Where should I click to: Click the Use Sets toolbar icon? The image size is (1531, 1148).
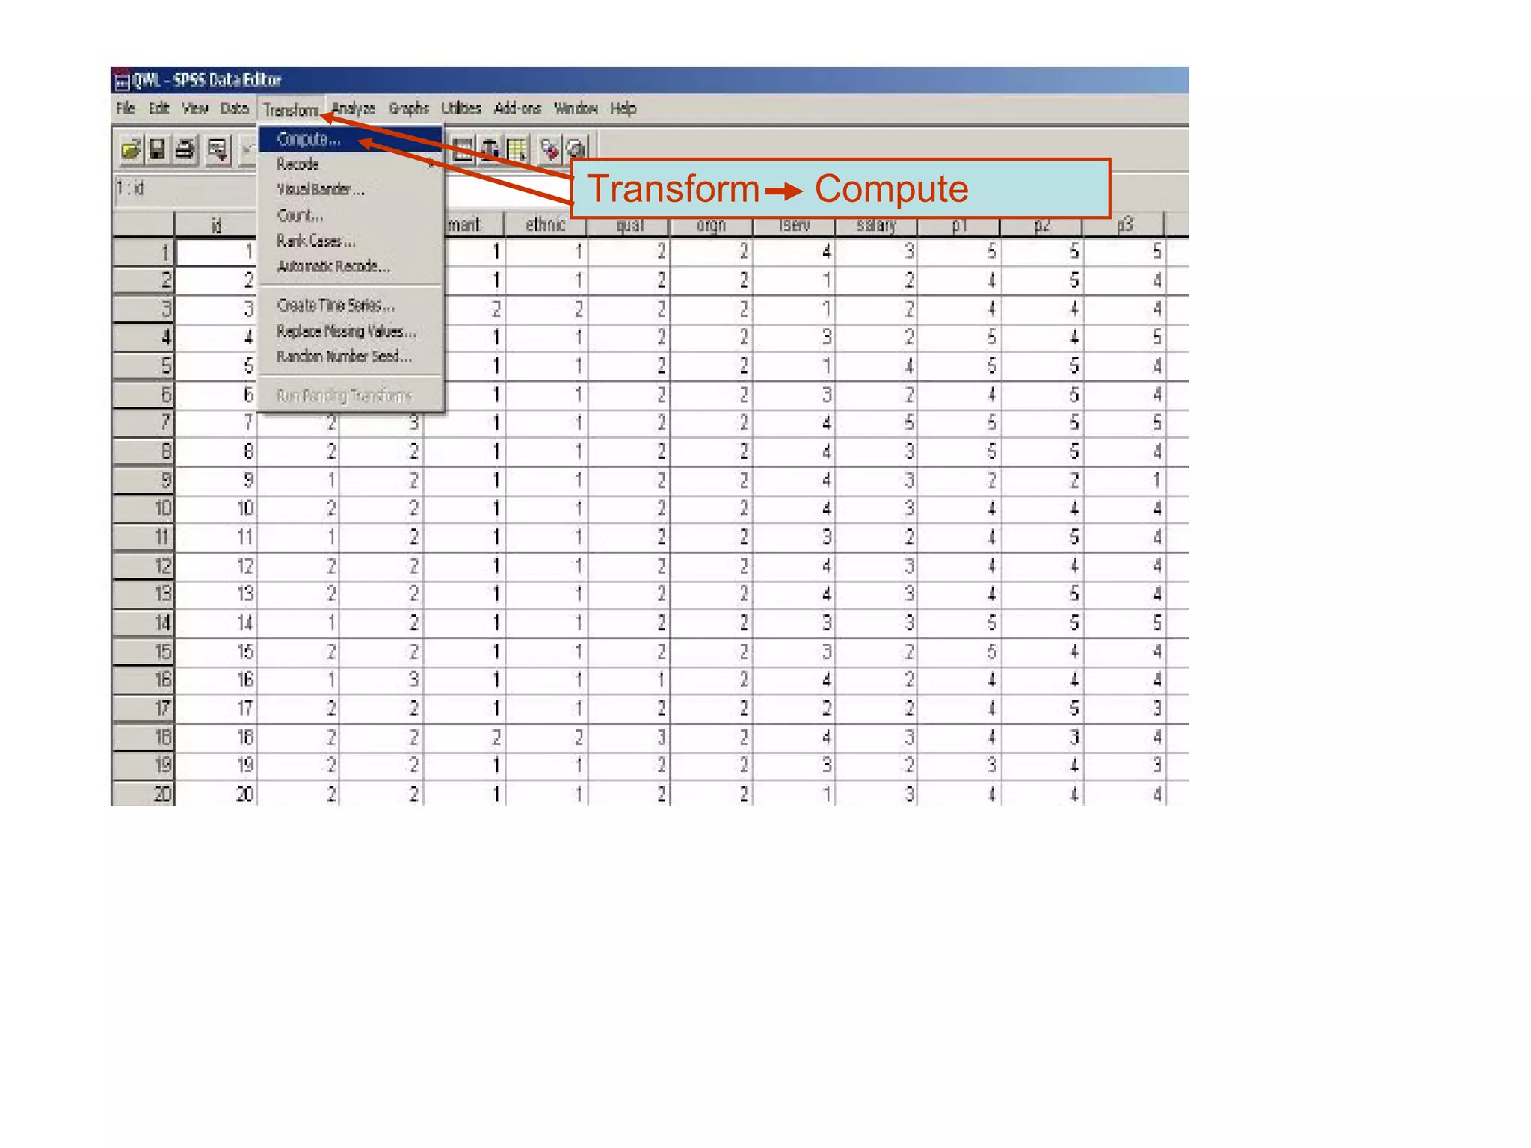(x=576, y=149)
